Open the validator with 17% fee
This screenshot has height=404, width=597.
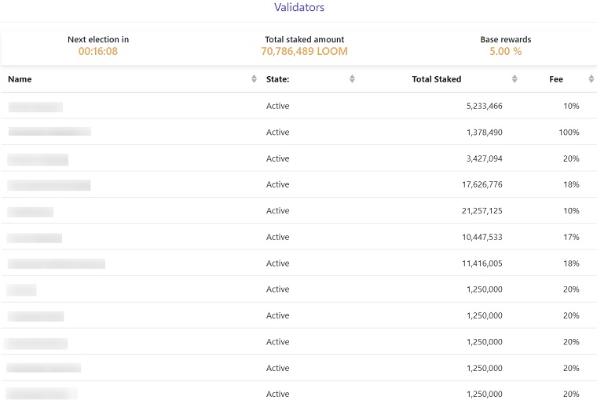click(298, 237)
